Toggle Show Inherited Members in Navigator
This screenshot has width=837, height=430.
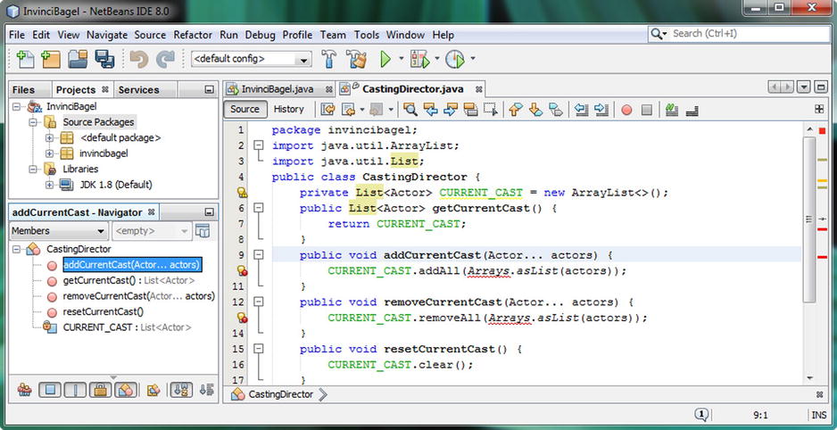(24, 390)
